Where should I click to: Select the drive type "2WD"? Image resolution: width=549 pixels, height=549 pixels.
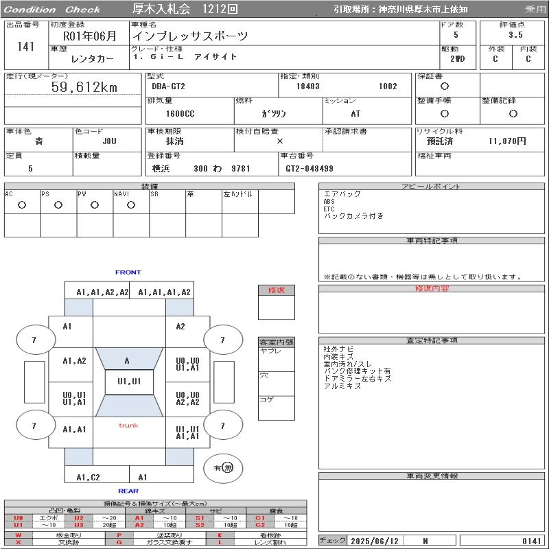(458, 59)
